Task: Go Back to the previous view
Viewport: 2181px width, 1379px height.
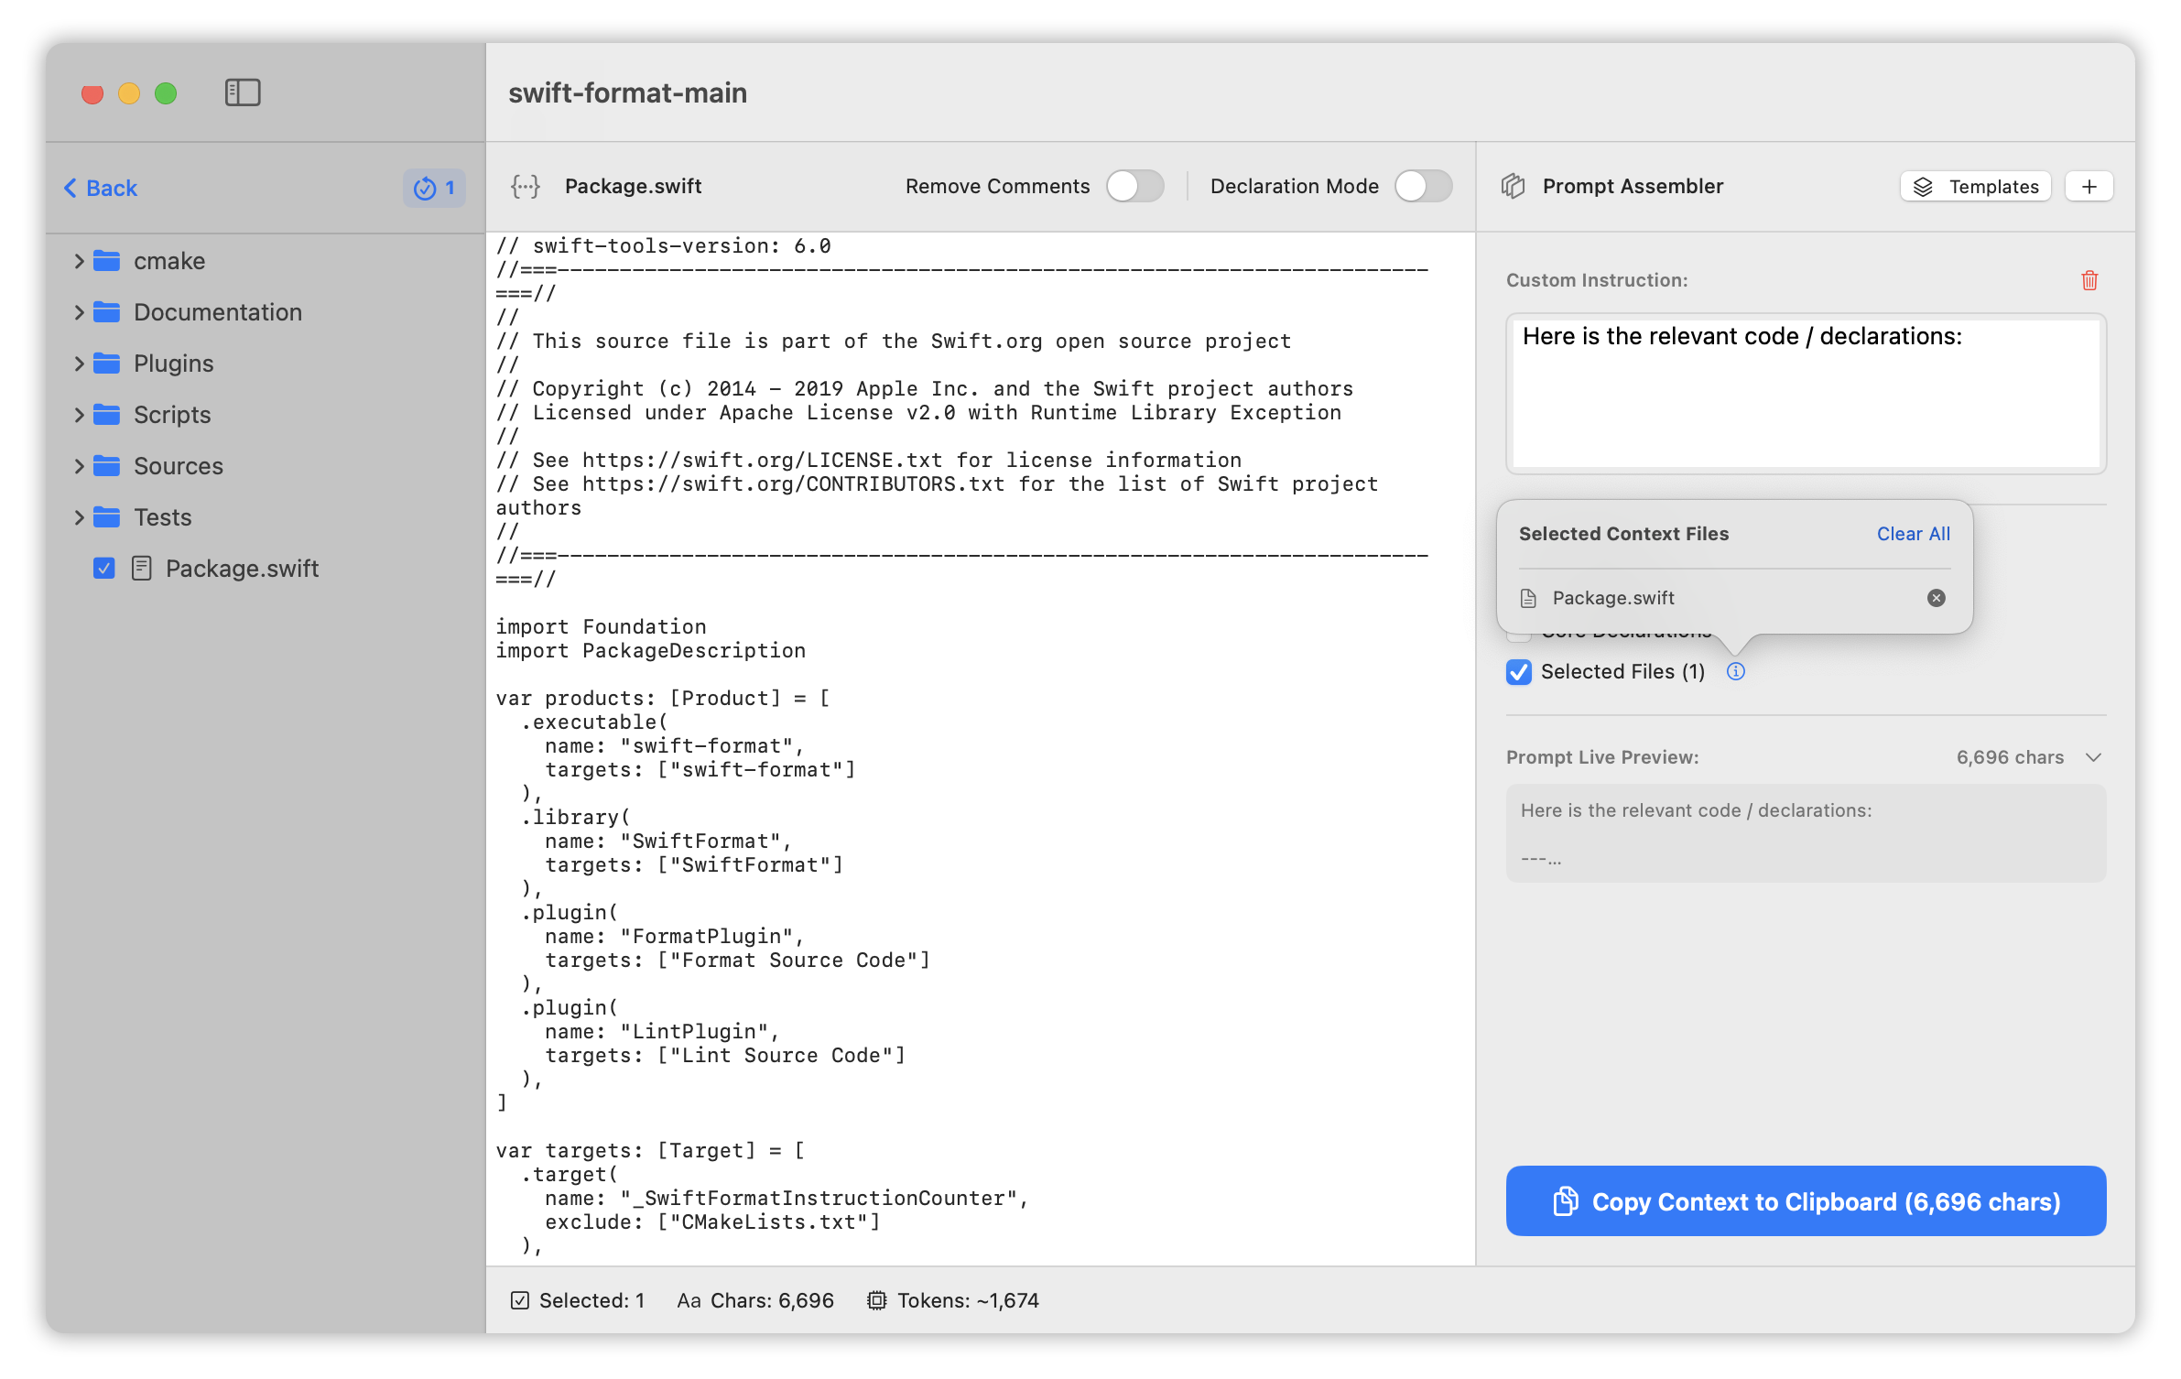Action: (x=101, y=188)
